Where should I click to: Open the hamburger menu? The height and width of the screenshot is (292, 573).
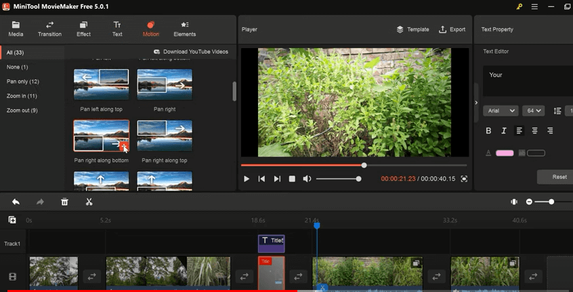click(534, 7)
